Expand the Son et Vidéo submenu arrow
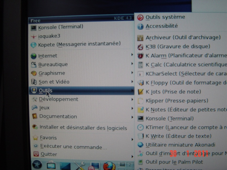The image size is (227, 170). pyautogui.click(x=132, y=82)
